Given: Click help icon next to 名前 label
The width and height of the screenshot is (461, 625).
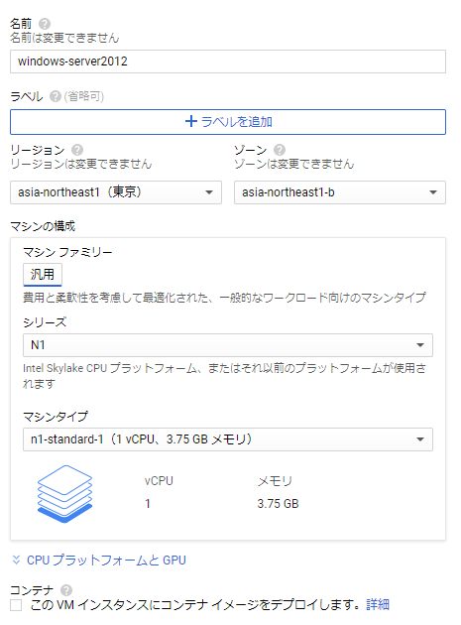Looking at the screenshot, I should pyautogui.click(x=45, y=24).
